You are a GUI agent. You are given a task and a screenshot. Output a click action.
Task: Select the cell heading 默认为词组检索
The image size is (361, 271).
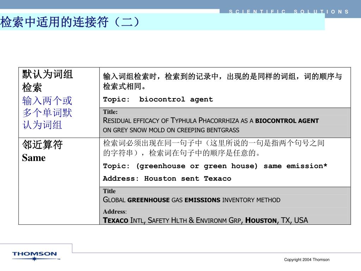pos(48,81)
